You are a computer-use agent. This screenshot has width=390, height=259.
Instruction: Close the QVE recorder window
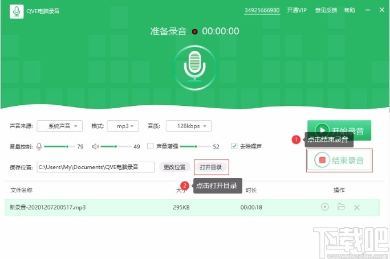(382, 10)
